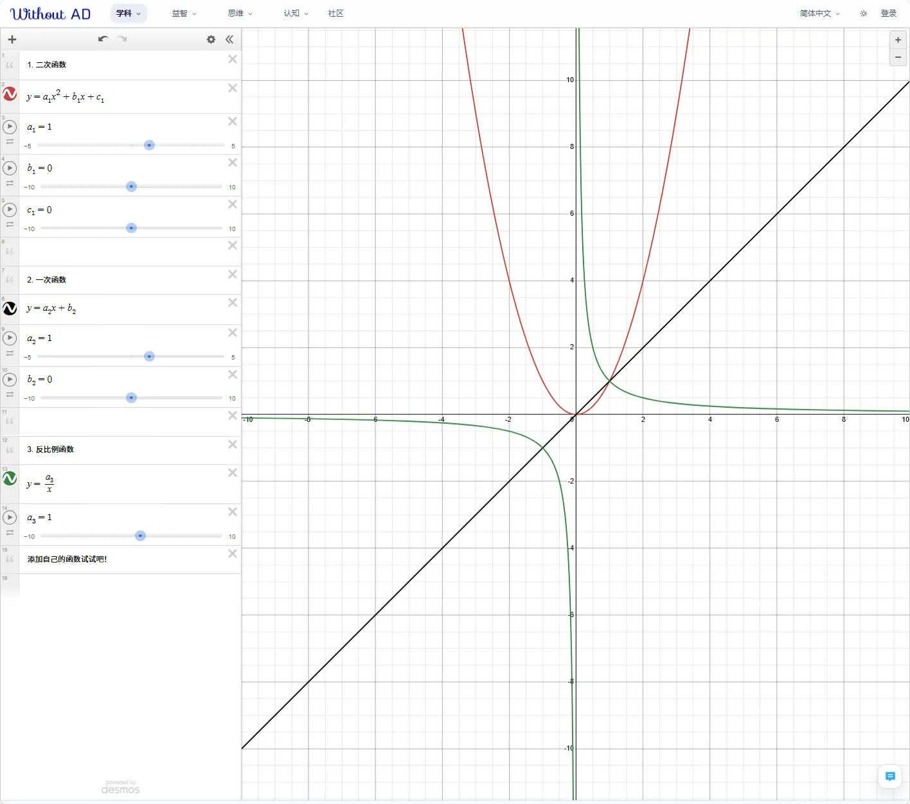This screenshot has width=910, height=804.
Task: Go to the 社区 page
Action: click(336, 13)
